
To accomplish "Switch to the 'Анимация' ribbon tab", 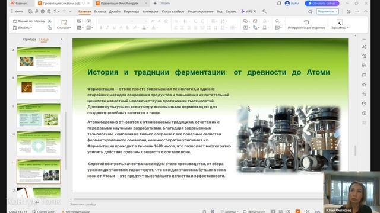I will 150,11.
